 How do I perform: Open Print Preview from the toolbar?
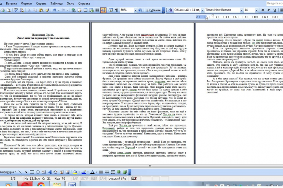pyautogui.click(x=9, y=10)
